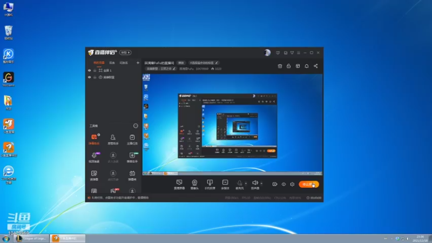Click the share icon in stream header
This screenshot has width=432, height=243.
pos(316,66)
